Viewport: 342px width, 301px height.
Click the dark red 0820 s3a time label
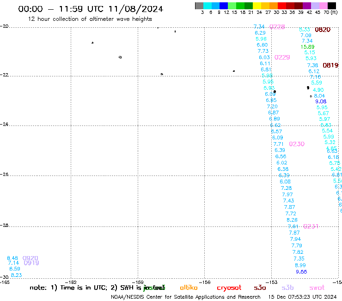[323, 30]
